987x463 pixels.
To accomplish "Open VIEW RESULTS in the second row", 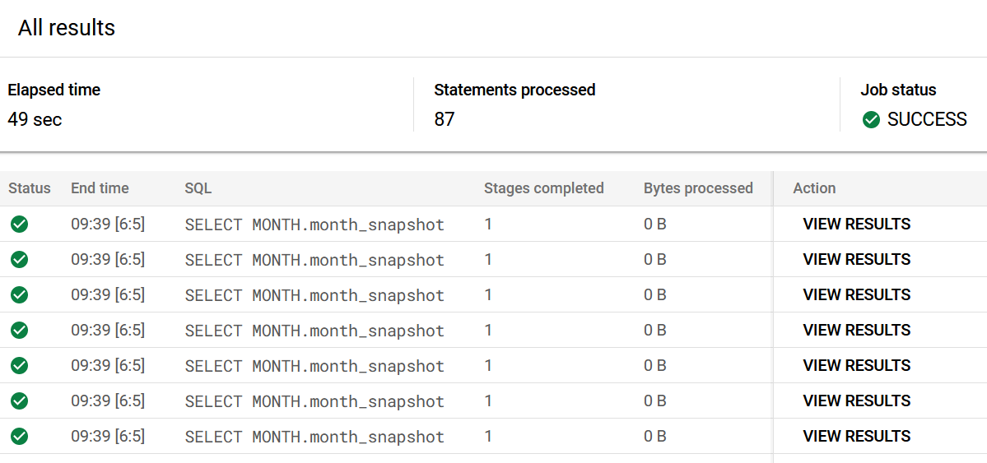I will point(856,259).
